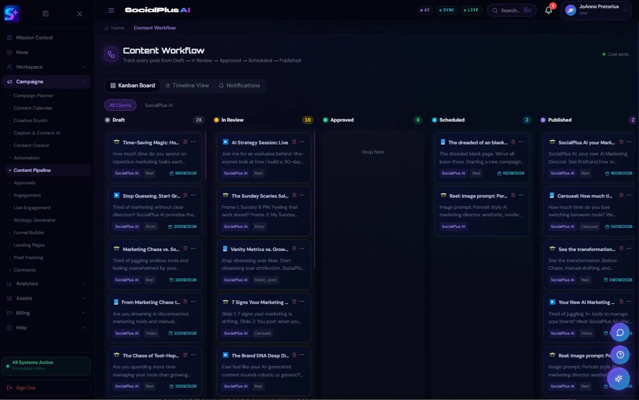Delete The Brand DNA Deep Di... card
Screen dimensions: 639x400
294,355
